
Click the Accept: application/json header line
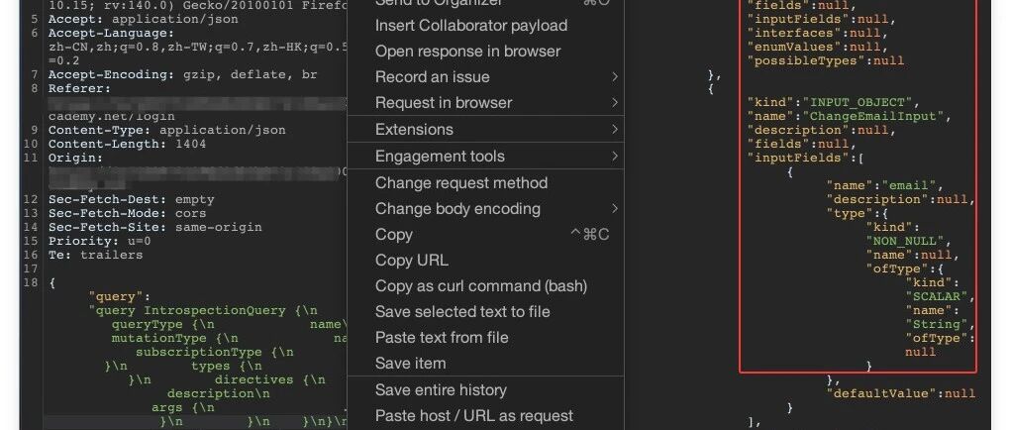coord(143,20)
